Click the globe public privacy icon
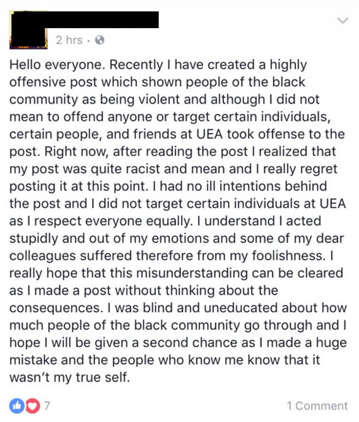359x422 pixels. click(99, 40)
